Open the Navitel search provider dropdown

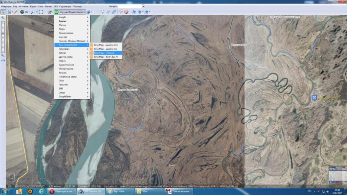(x=113, y=6)
